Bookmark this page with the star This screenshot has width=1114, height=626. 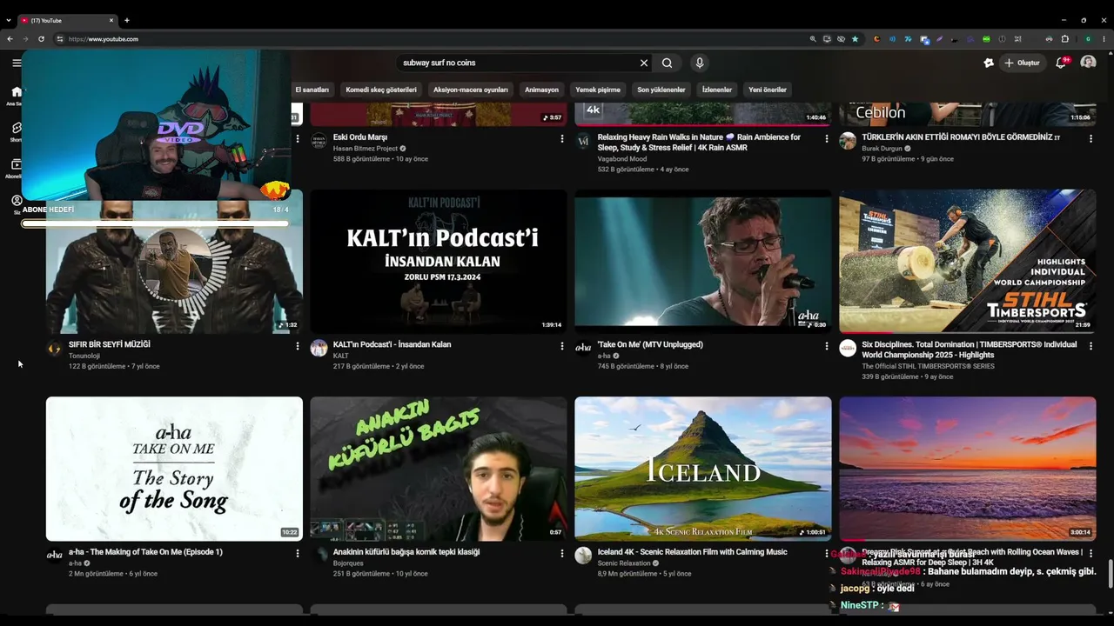click(855, 39)
